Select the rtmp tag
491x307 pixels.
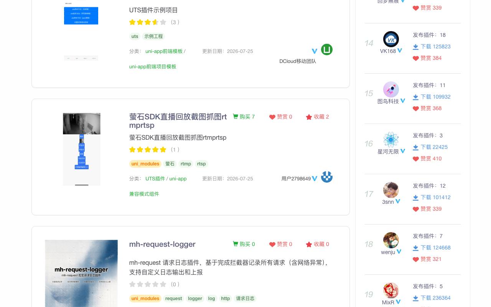pyautogui.click(x=186, y=164)
